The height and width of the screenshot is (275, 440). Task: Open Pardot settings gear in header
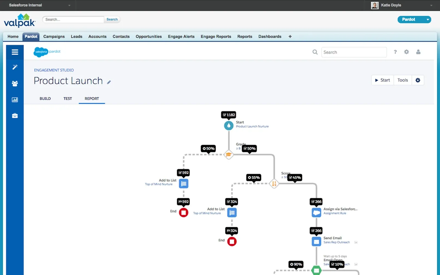click(406, 52)
